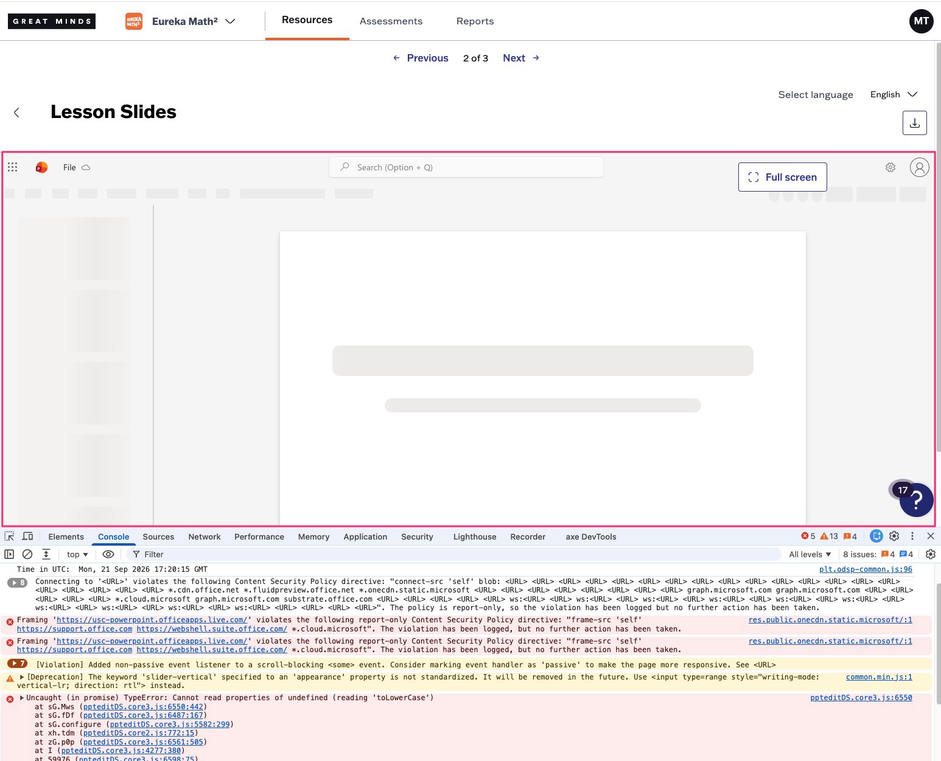Image resolution: width=941 pixels, height=761 pixels.
Task: Focus the console Filter field
Action: [453, 554]
